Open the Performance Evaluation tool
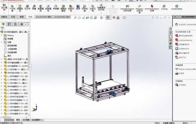196x124 pixels. (x=71, y=8)
